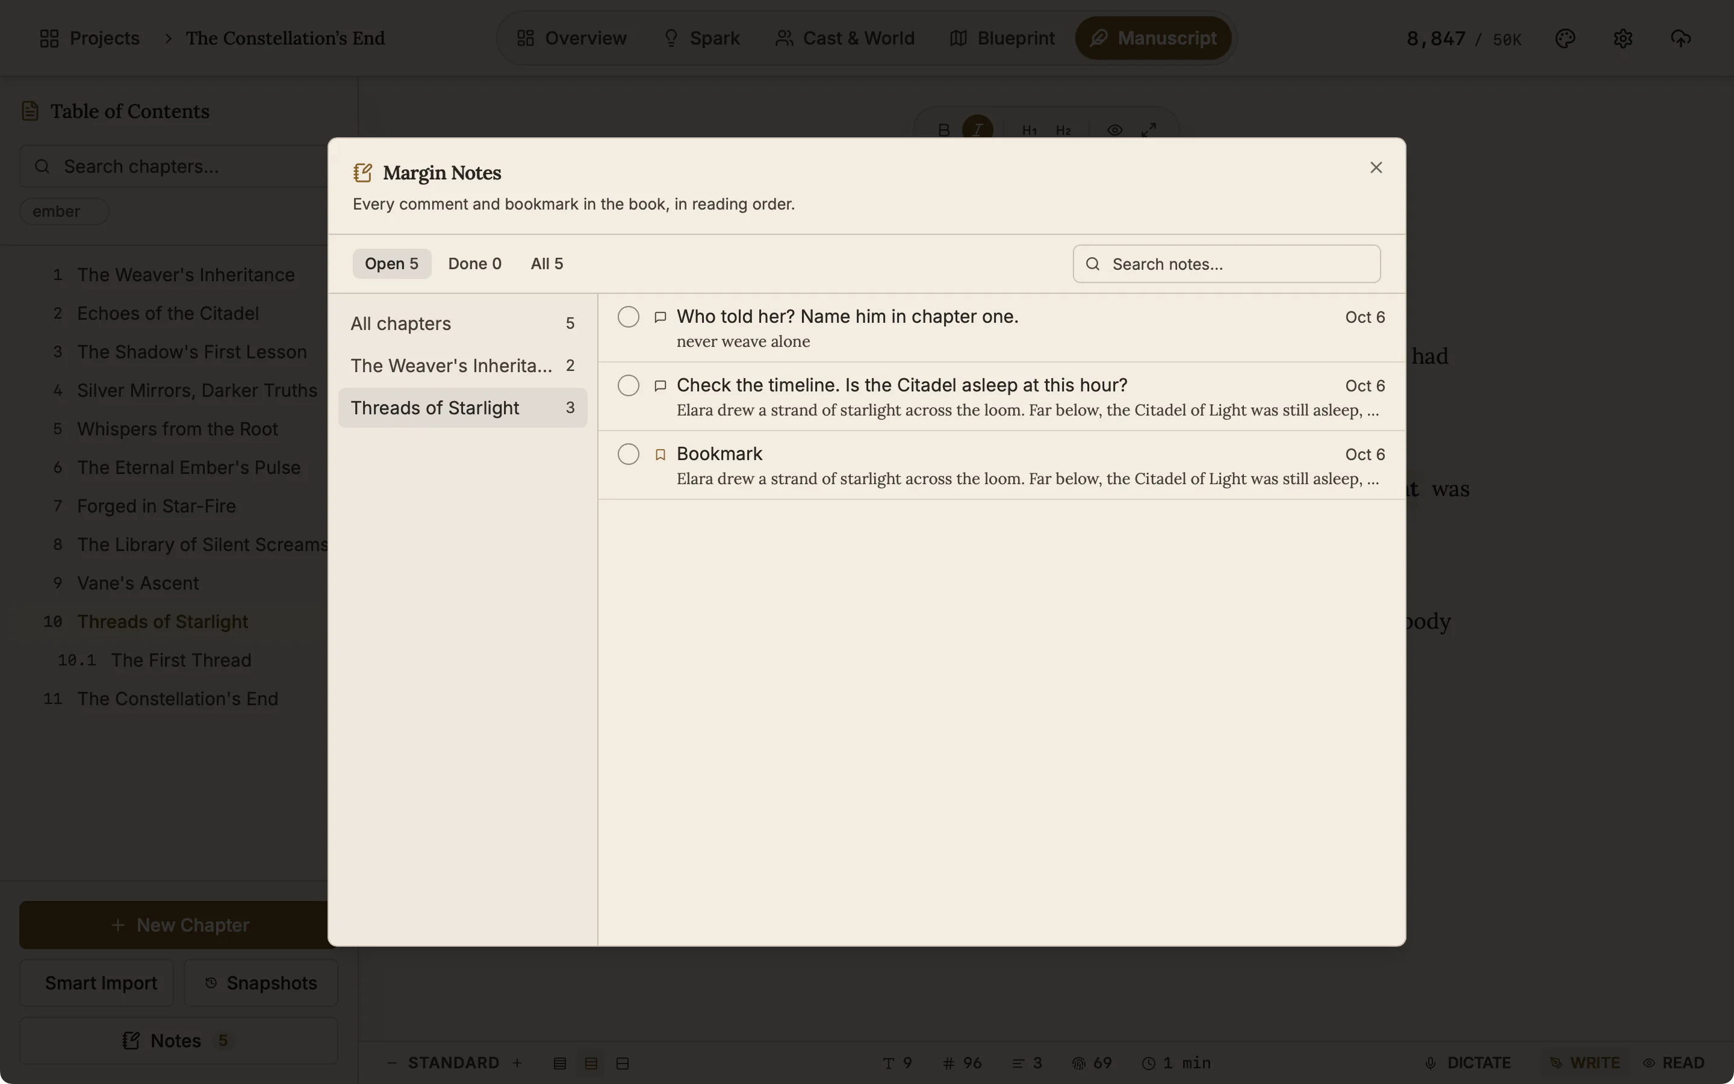
Task: Mark 'Who told her?' note as done
Action: [x=629, y=317]
